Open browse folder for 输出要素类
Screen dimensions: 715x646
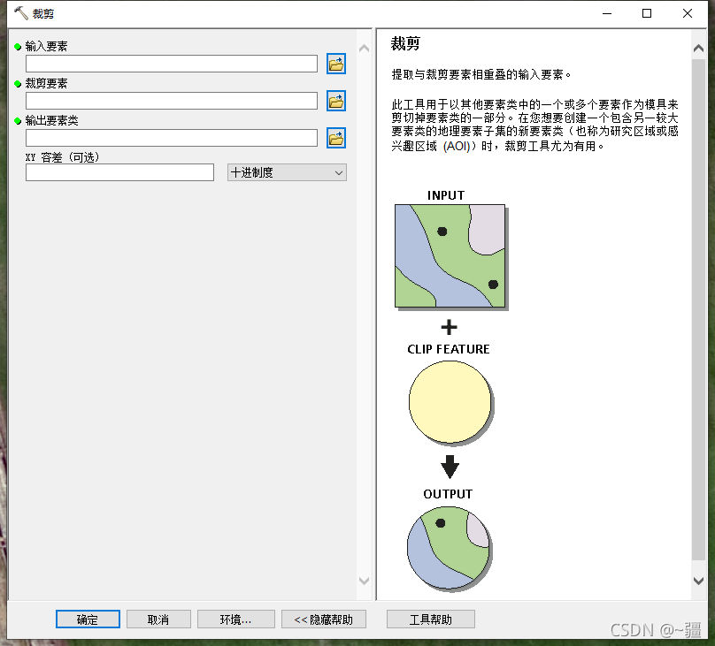tap(336, 138)
